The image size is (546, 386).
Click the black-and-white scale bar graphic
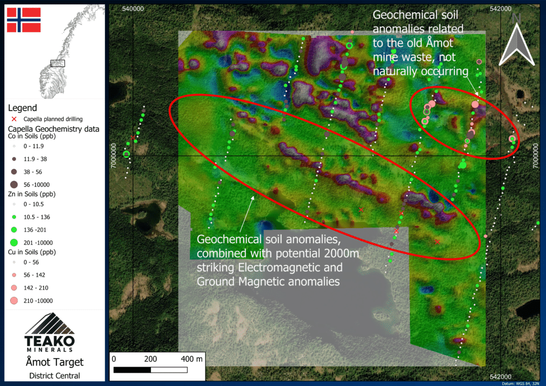[x=150, y=370]
